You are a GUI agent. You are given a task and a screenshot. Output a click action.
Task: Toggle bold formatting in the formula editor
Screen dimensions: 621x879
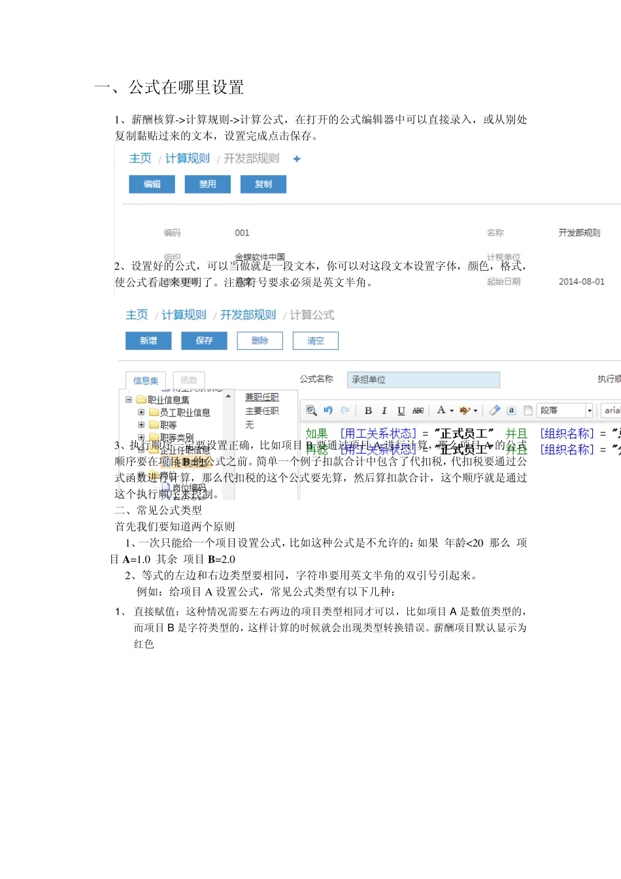pos(368,411)
